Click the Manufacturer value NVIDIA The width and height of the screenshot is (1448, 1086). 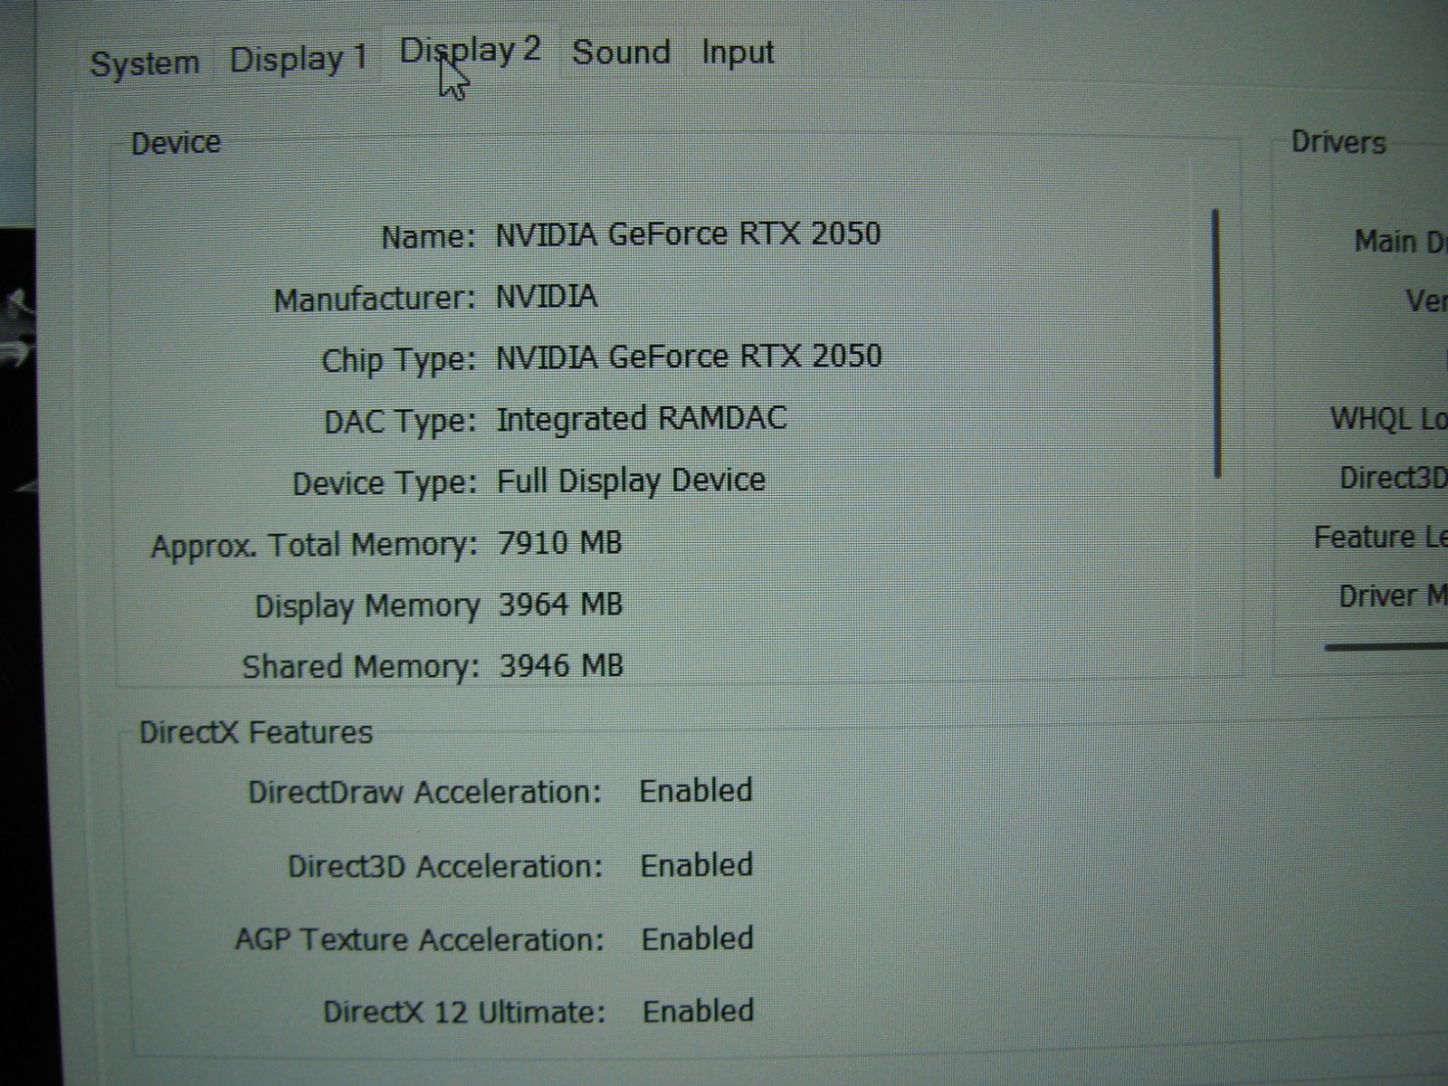tap(546, 296)
